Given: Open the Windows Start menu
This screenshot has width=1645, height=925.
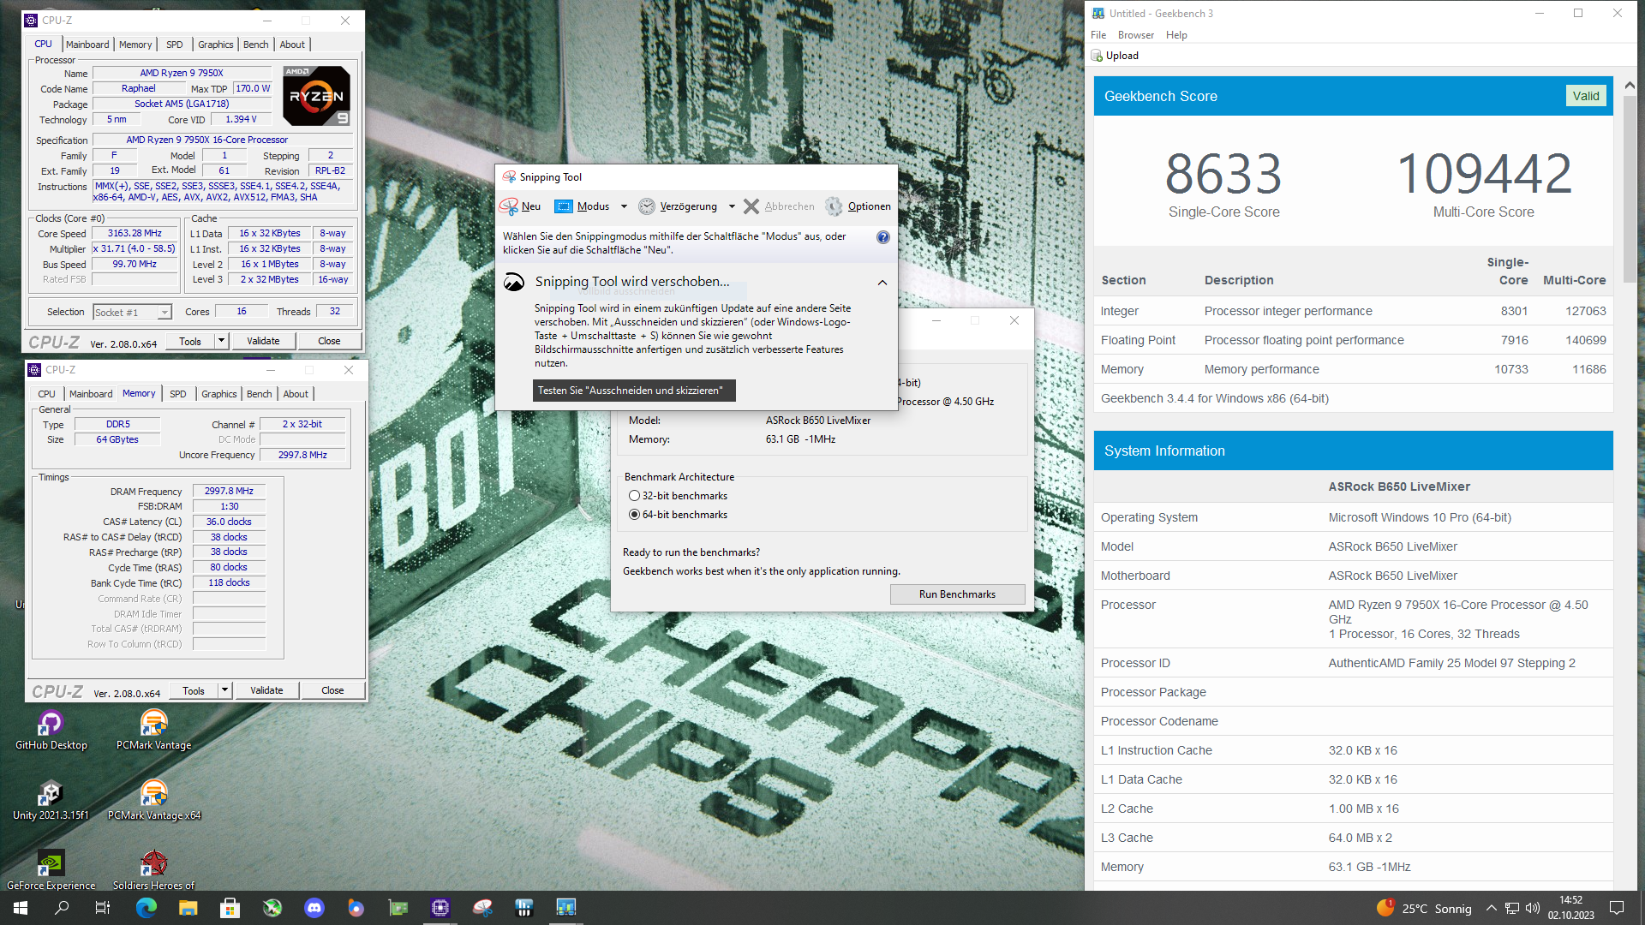Looking at the screenshot, I should point(21,908).
